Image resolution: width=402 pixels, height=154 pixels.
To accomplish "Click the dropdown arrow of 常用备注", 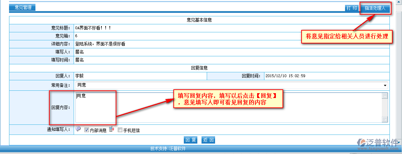I will point(385,86).
